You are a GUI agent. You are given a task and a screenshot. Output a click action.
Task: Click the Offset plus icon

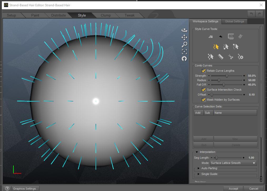[x=244, y=95]
